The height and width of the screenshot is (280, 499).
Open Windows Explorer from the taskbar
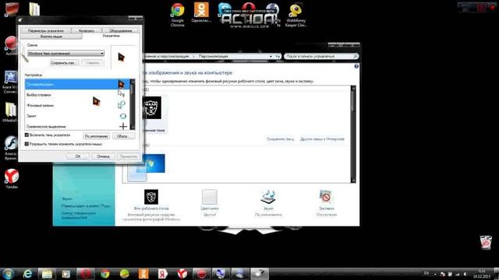point(47,274)
